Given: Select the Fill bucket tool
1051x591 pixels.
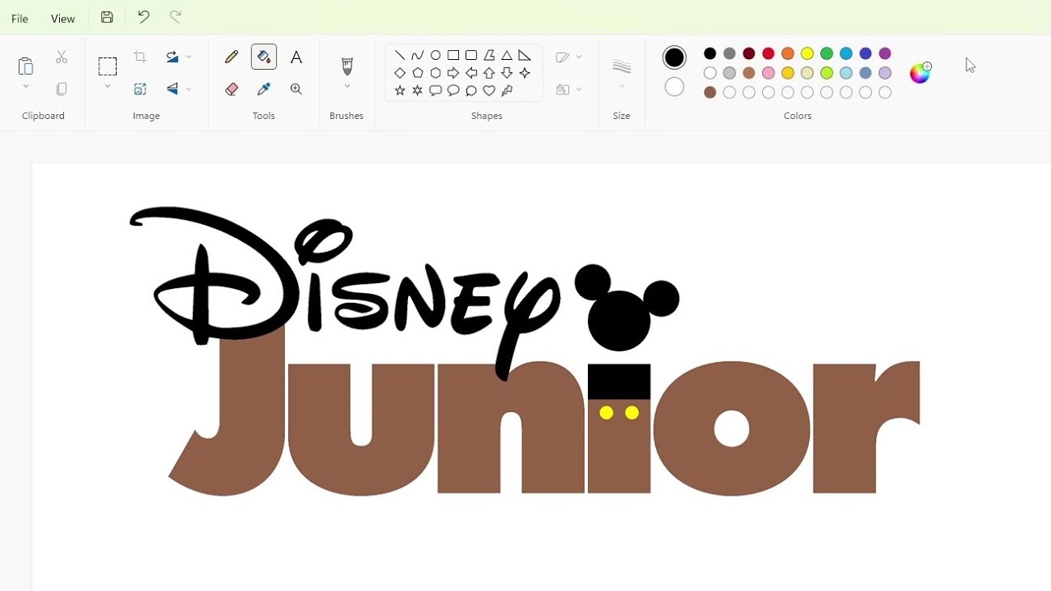Looking at the screenshot, I should 264,57.
